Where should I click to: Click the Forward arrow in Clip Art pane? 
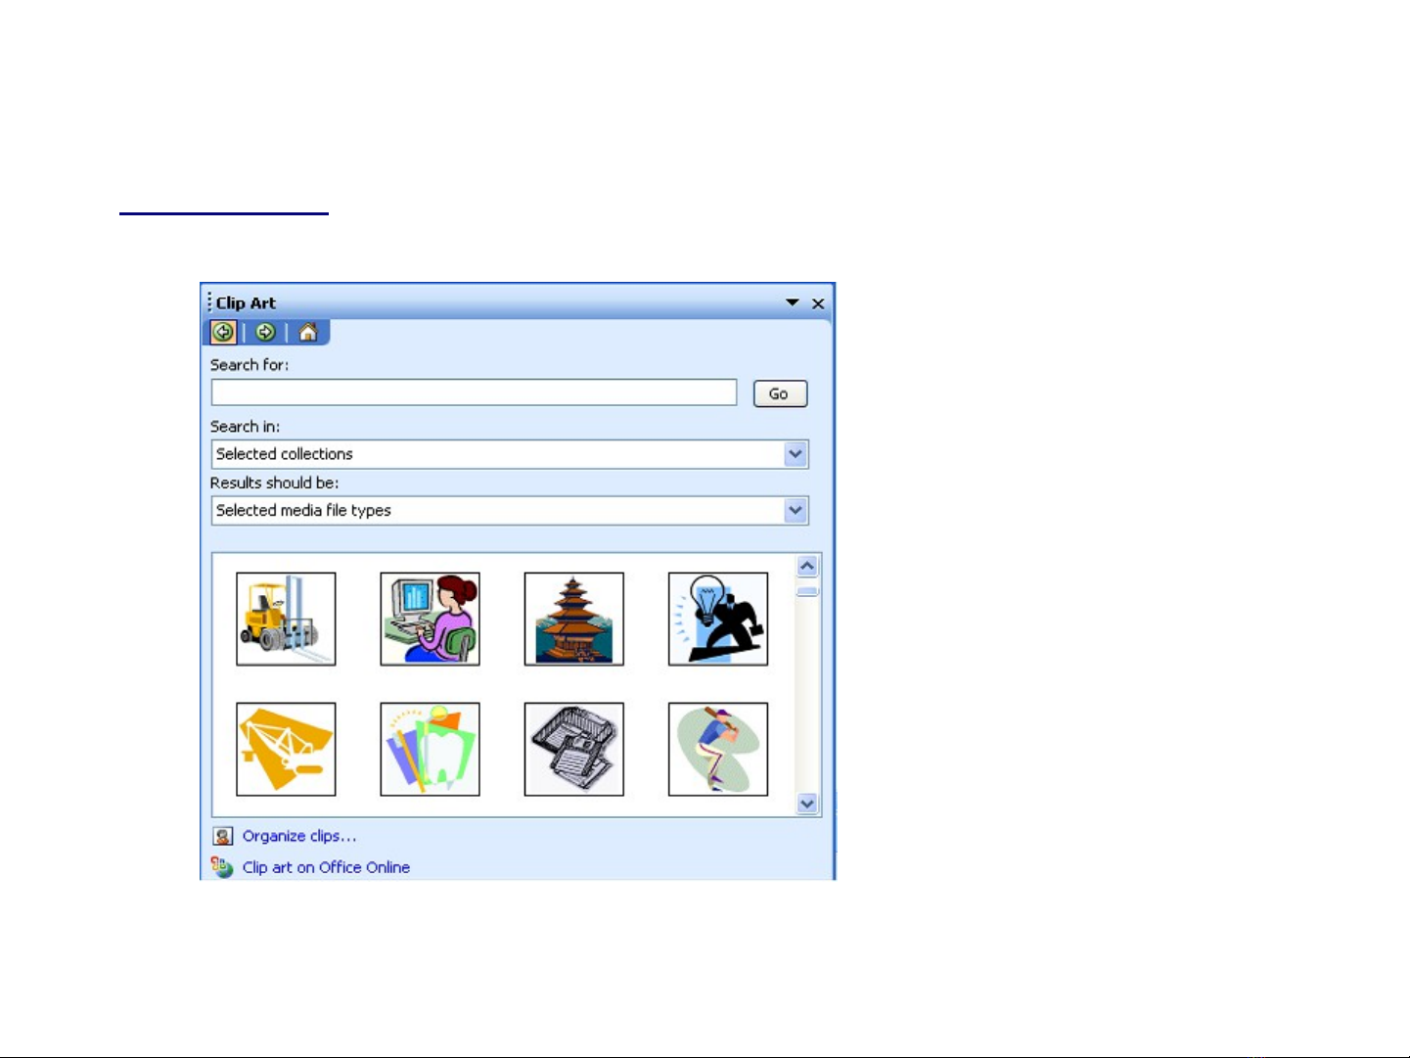pyautogui.click(x=265, y=332)
